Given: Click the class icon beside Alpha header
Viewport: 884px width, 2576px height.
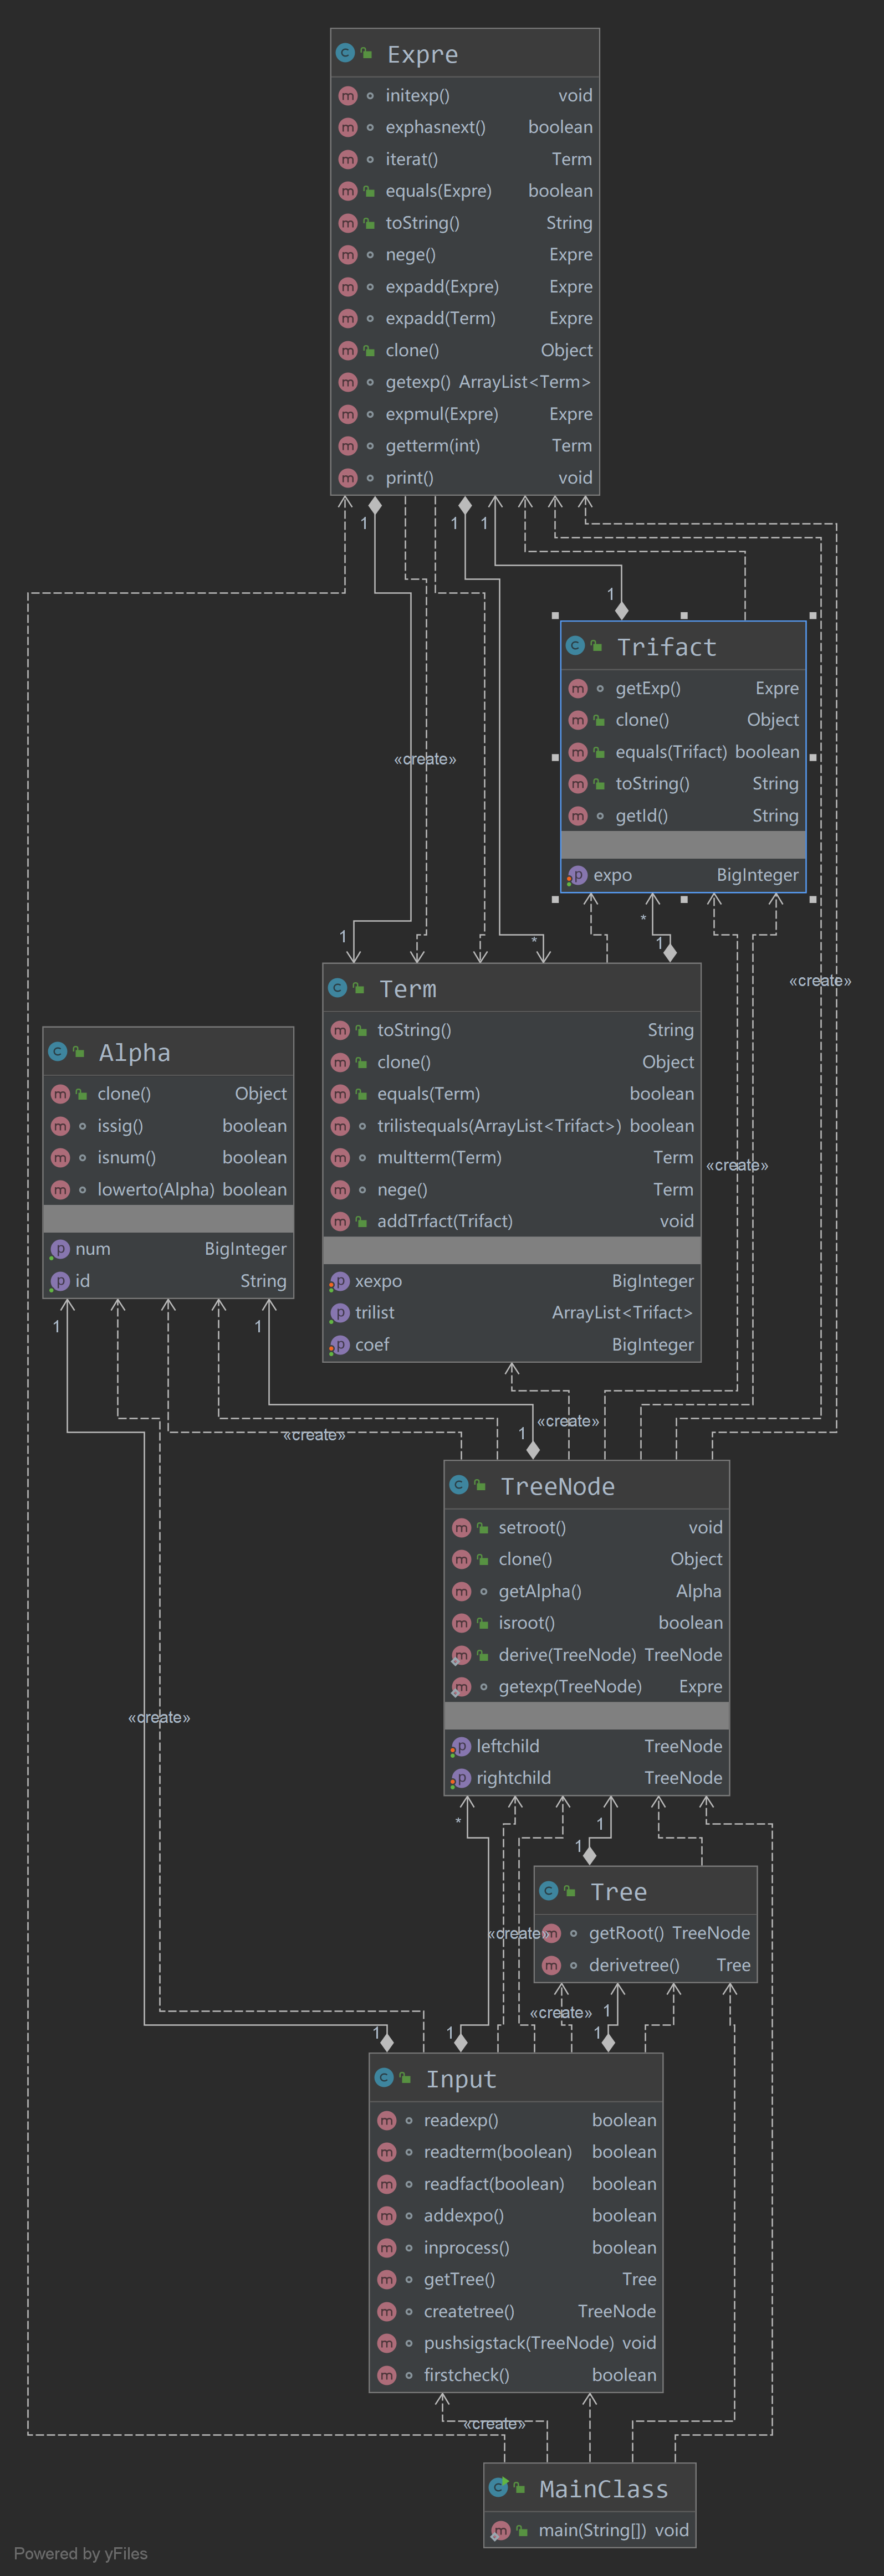Looking at the screenshot, I should [57, 1052].
